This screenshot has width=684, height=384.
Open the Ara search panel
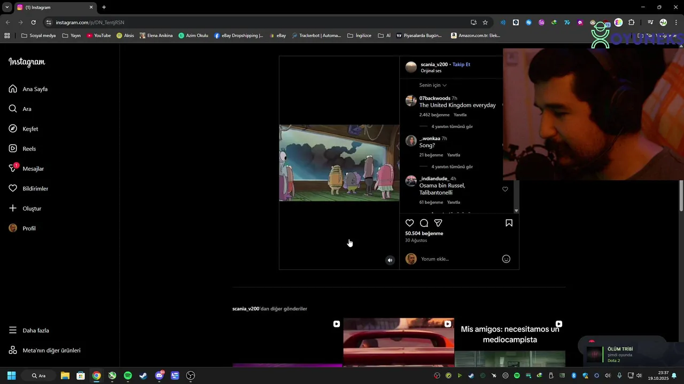tap(20, 109)
